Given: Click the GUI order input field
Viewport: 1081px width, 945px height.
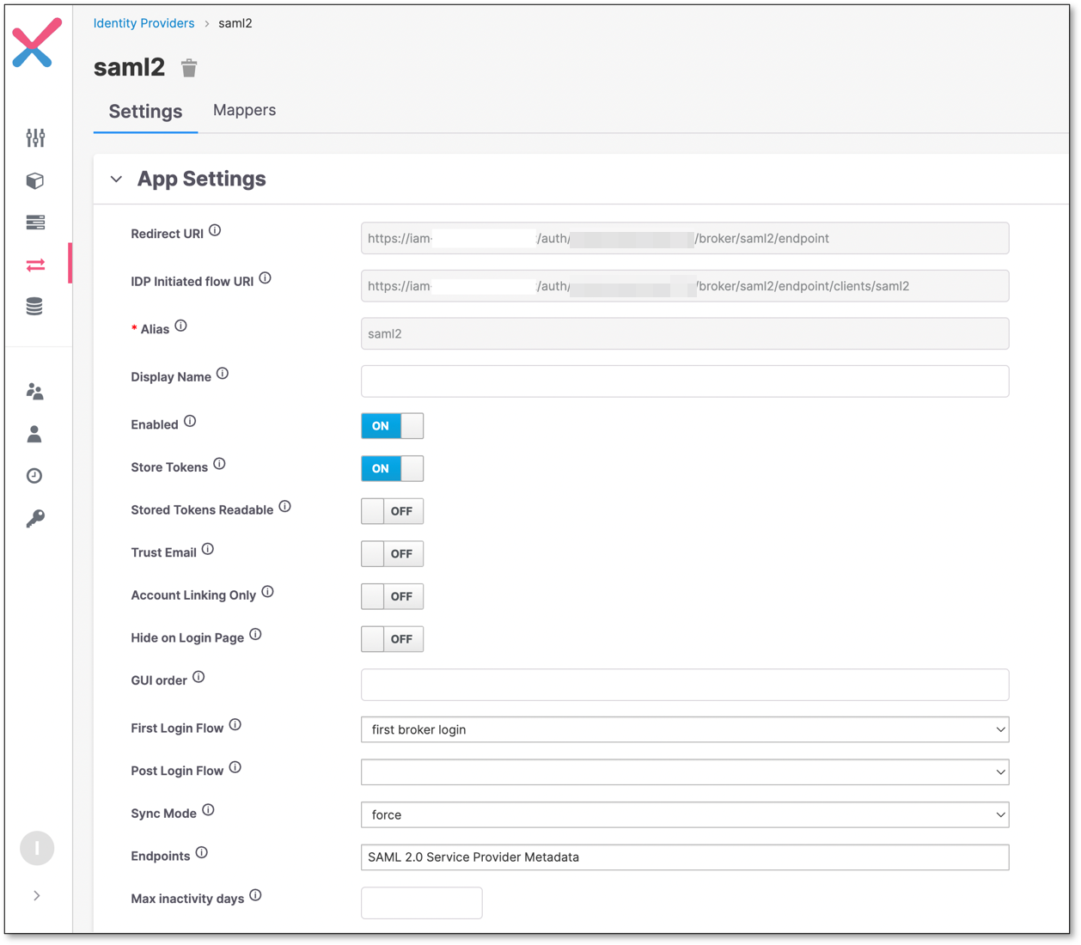Looking at the screenshot, I should coord(685,685).
